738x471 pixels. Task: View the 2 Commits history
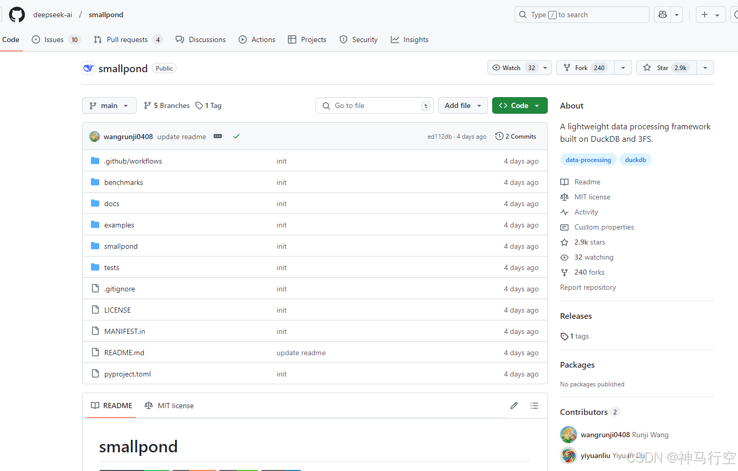[516, 136]
